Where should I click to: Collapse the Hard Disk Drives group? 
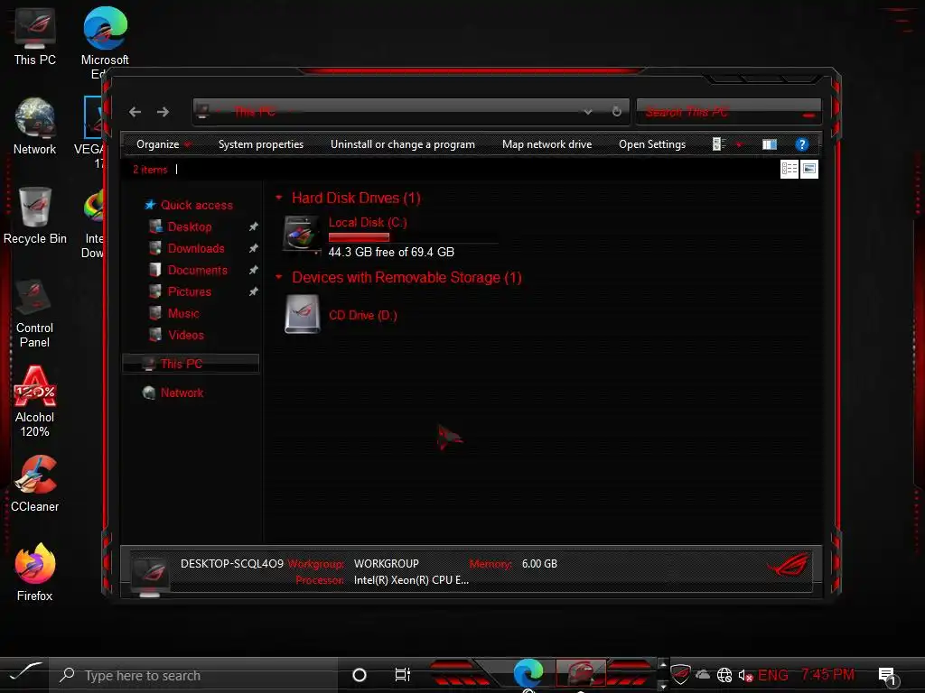pos(279,198)
